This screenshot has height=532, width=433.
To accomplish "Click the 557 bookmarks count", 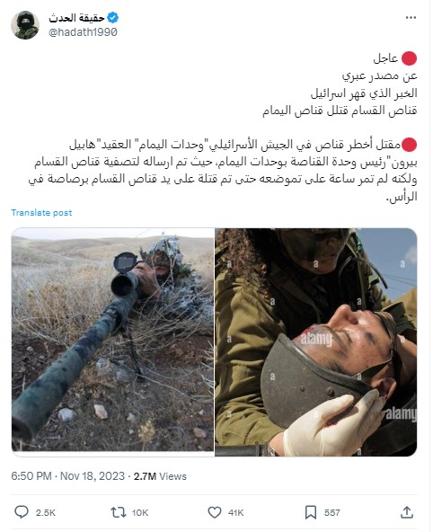I will click(332, 512).
